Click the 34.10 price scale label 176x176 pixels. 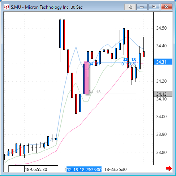(162, 99)
